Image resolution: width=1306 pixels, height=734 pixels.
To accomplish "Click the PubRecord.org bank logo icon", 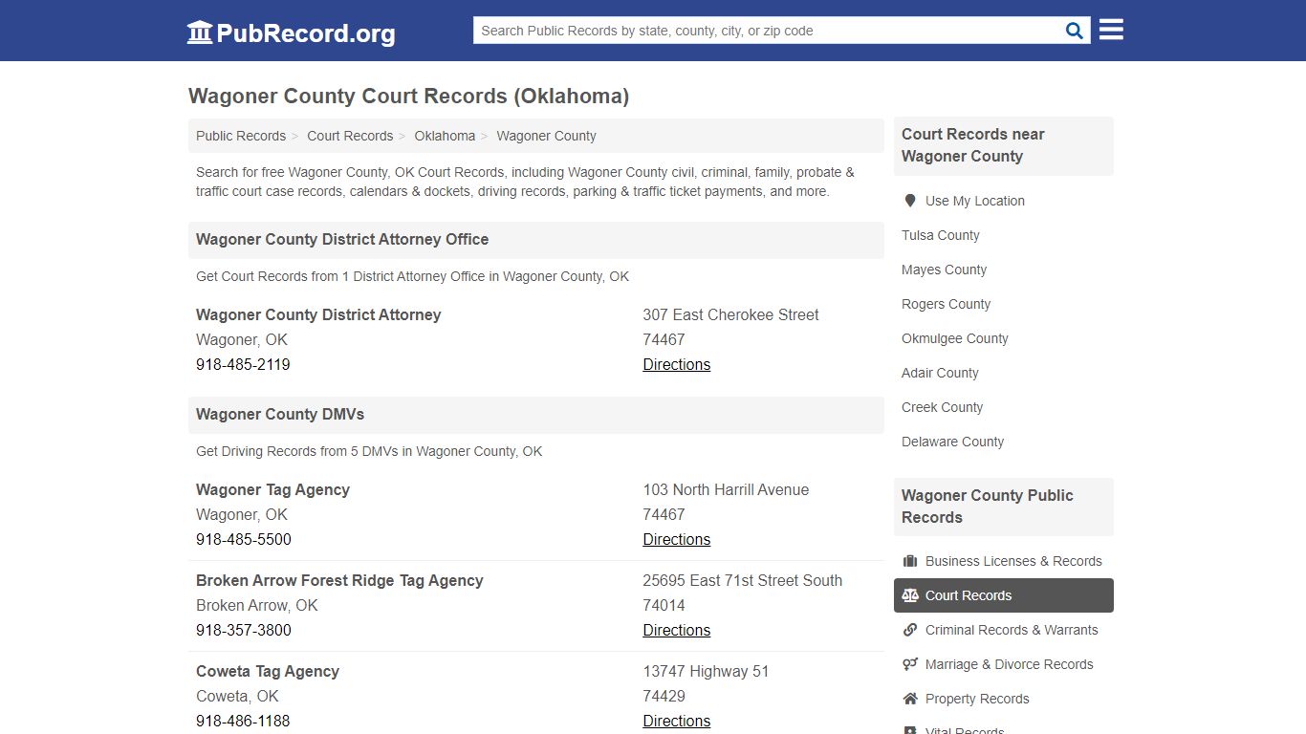I will coord(199,32).
